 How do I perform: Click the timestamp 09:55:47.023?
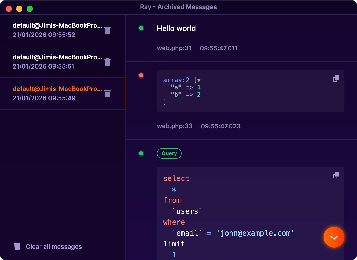click(x=221, y=126)
